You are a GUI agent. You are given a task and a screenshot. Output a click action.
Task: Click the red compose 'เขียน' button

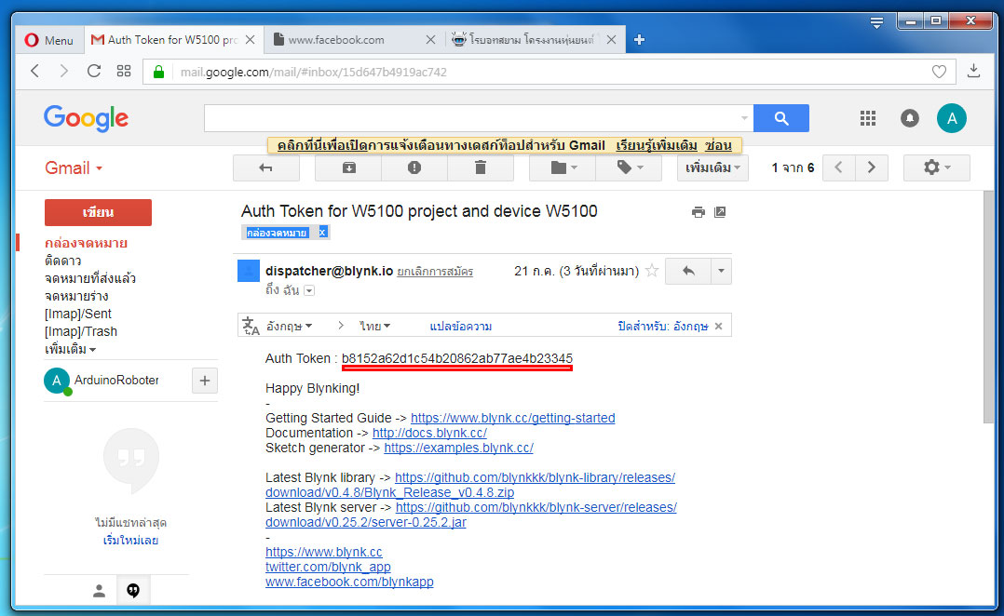click(x=98, y=212)
